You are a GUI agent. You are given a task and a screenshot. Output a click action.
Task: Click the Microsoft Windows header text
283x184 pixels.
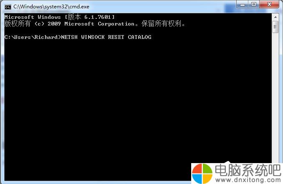pyautogui.click(x=33, y=17)
